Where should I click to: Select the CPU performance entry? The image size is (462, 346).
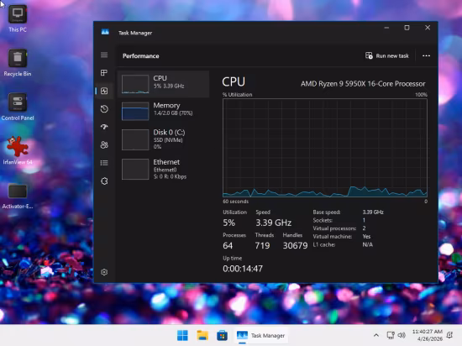pos(163,84)
